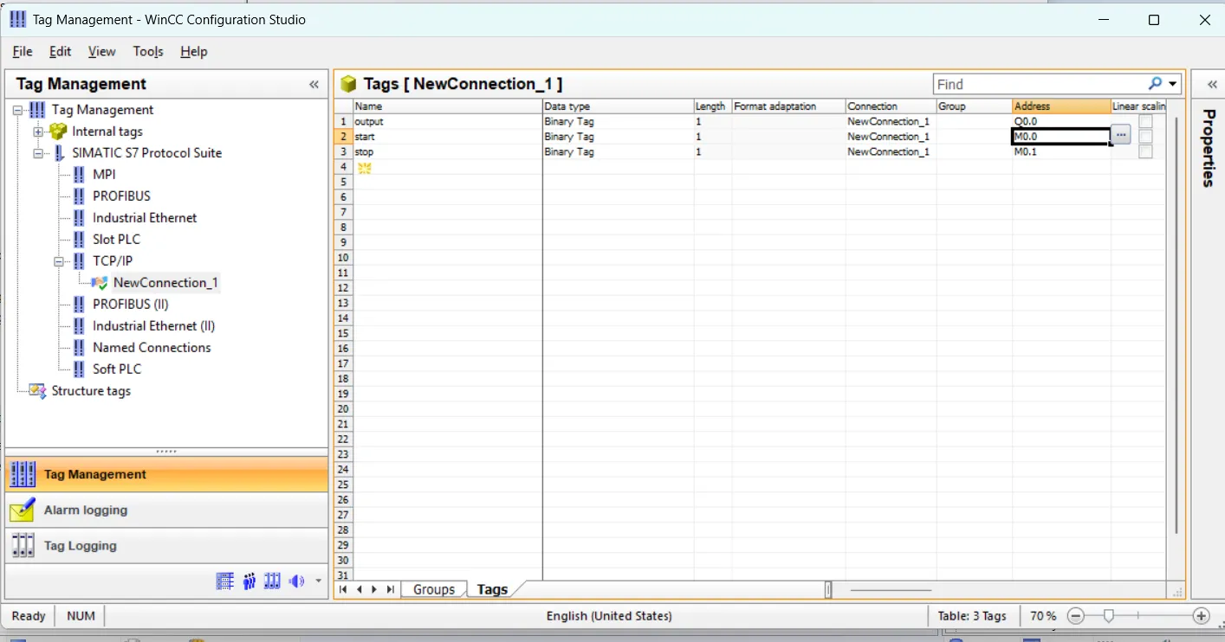Collapse the Tag Management root node
This screenshot has width=1225, height=642.
click(17, 110)
